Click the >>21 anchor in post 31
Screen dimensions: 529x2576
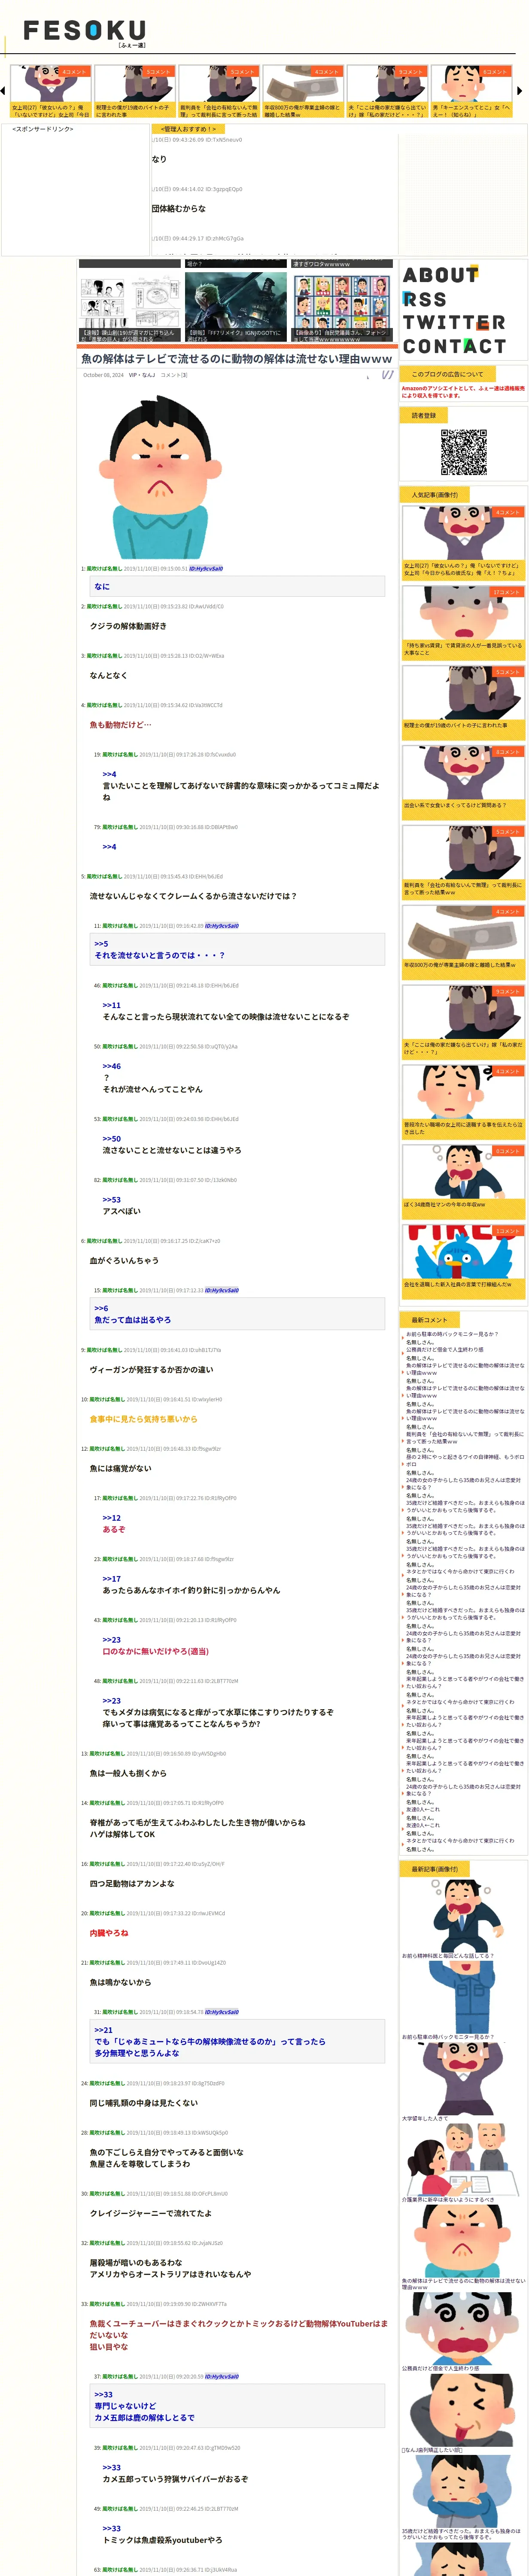(x=103, y=2029)
